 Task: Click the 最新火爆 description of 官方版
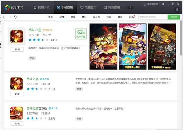[x=100, y=109]
